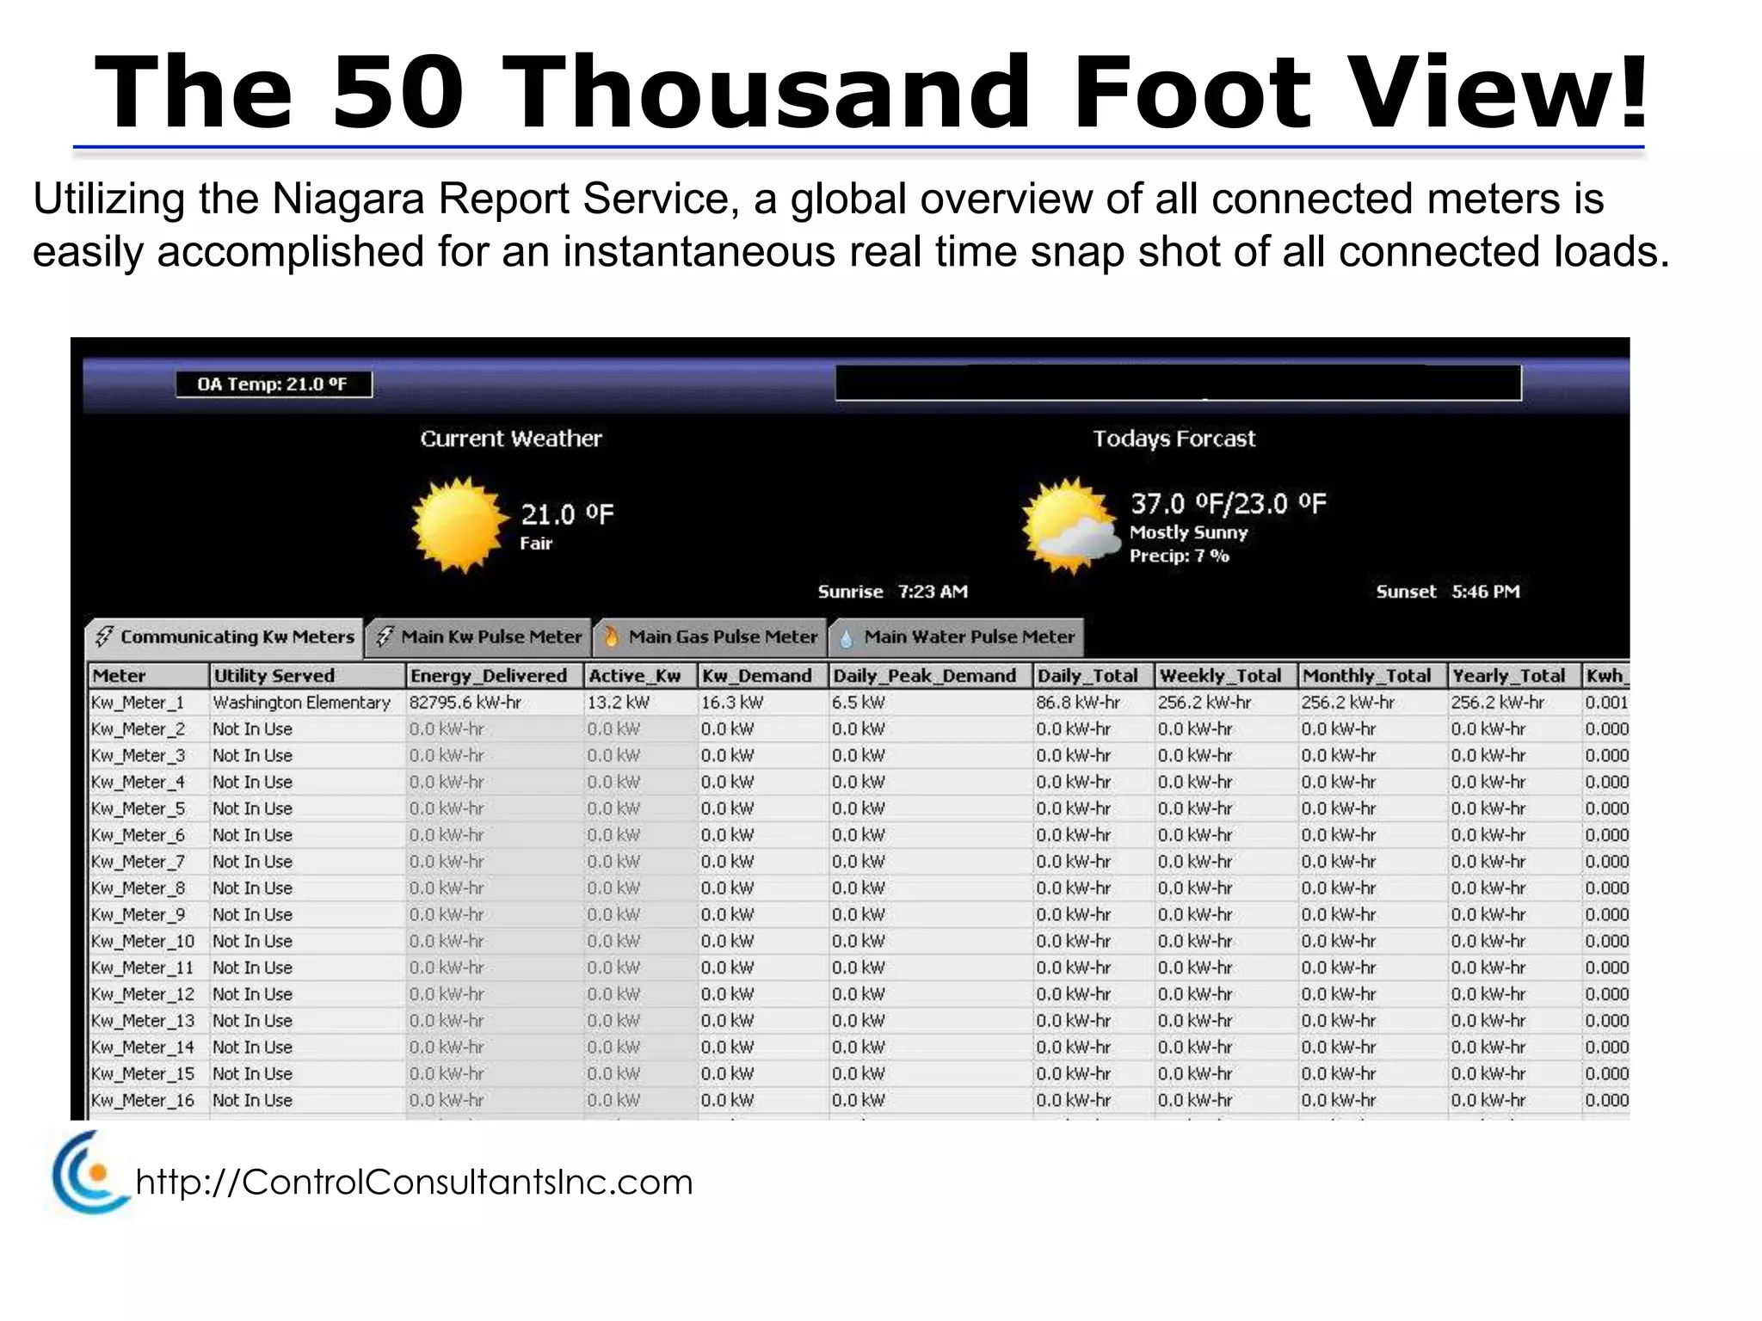1762x1321 pixels.
Task: Select the Main Water Pulse Meter tab
Action: 969,636
